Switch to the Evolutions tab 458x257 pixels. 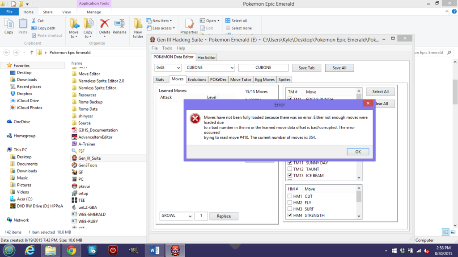197,79
